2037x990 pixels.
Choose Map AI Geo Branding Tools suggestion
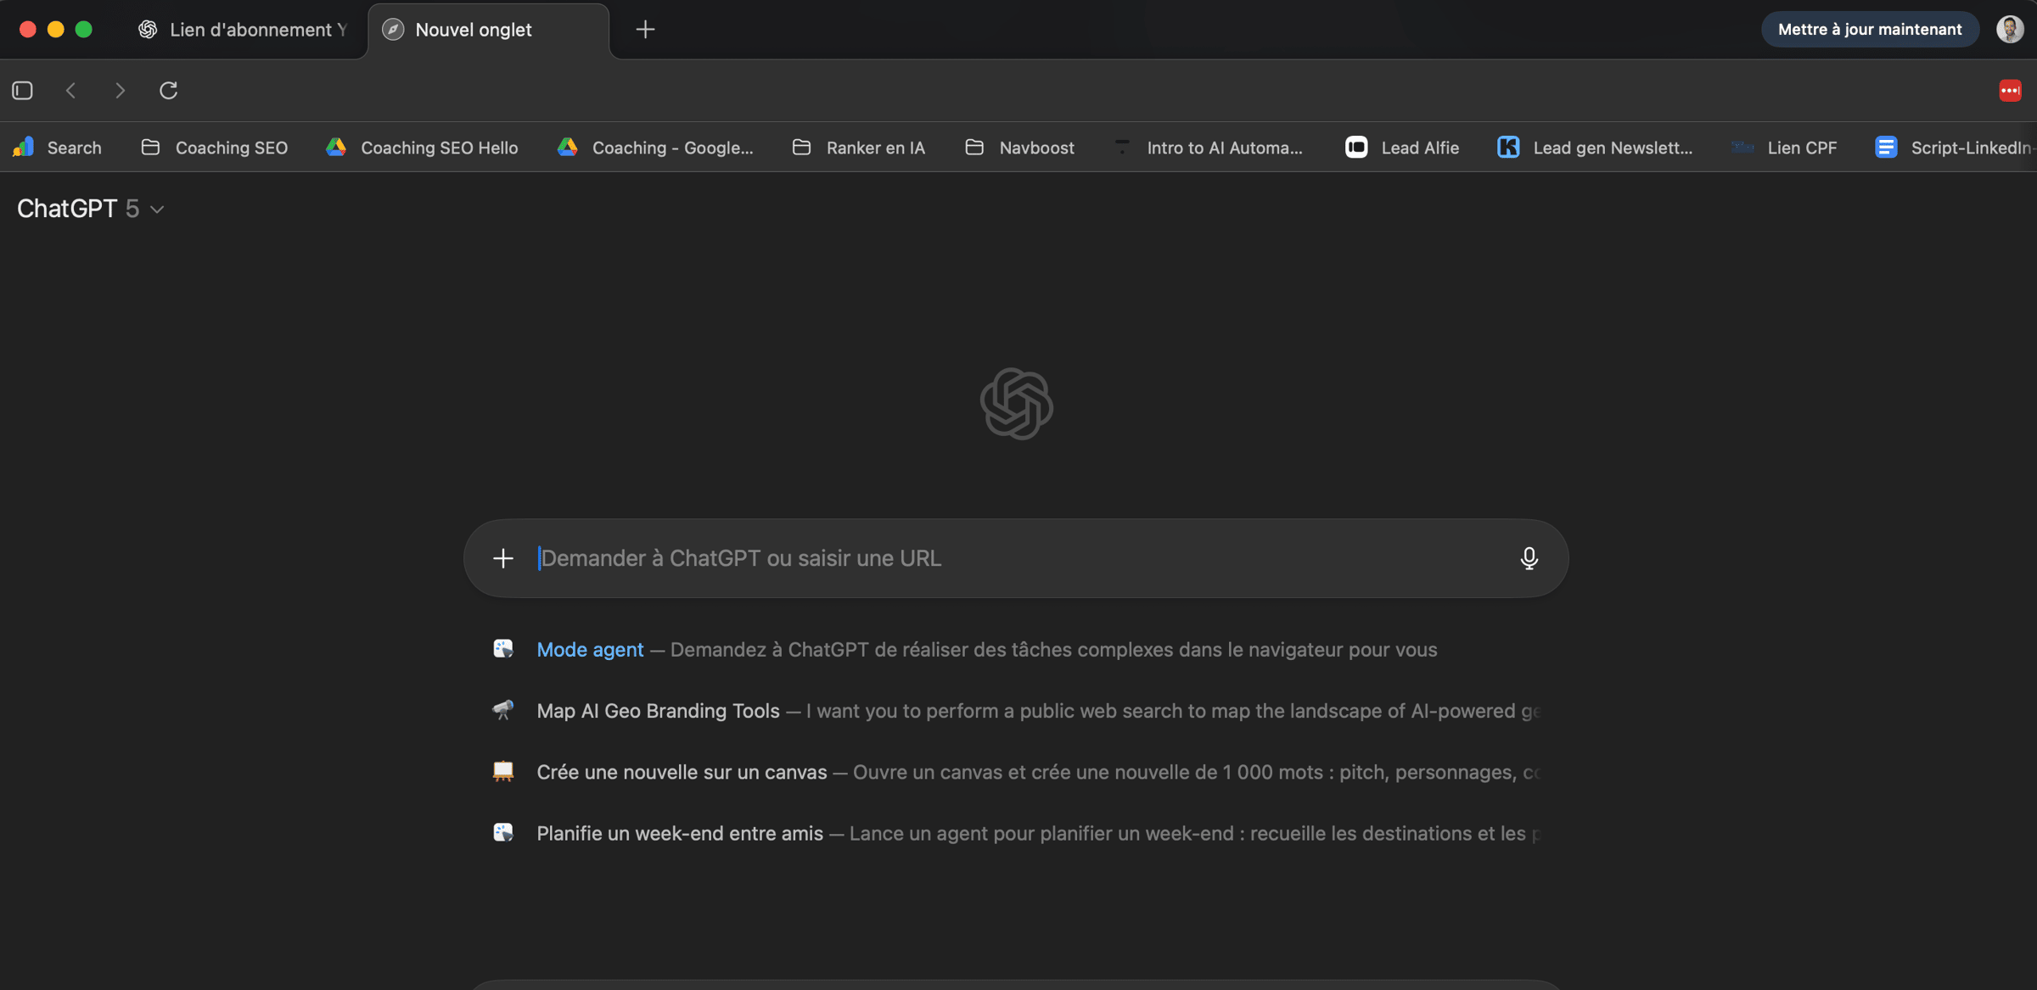click(x=658, y=711)
